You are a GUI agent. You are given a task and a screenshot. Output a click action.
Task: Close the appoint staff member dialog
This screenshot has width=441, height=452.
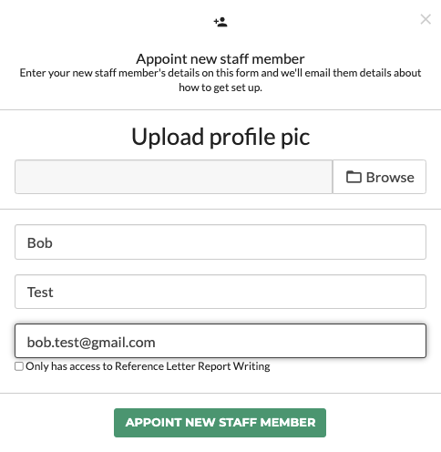[x=426, y=19]
